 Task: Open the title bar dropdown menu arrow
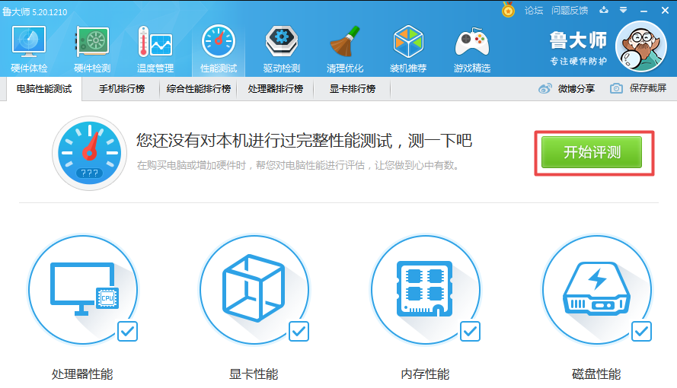(x=623, y=10)
